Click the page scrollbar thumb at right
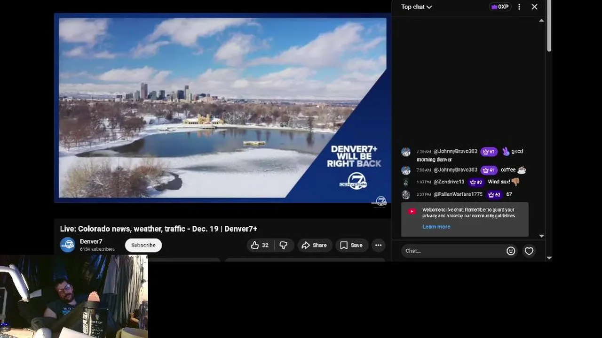 549,26
